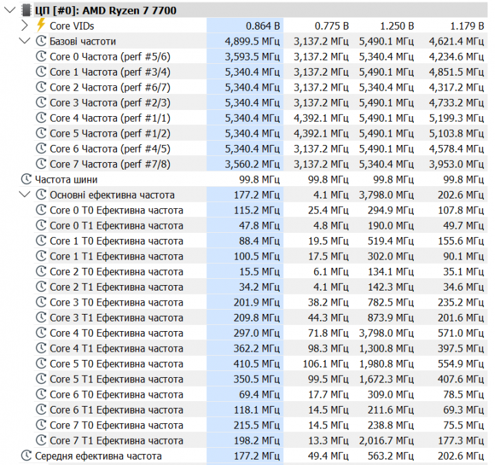
Task: Click Core 3 T1 maximum value 873.9 МГц
Action: [390, 318]
